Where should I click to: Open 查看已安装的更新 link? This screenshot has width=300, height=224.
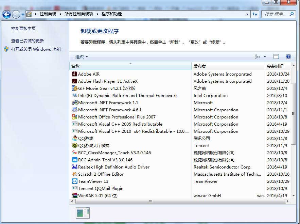tap(28, 41)
